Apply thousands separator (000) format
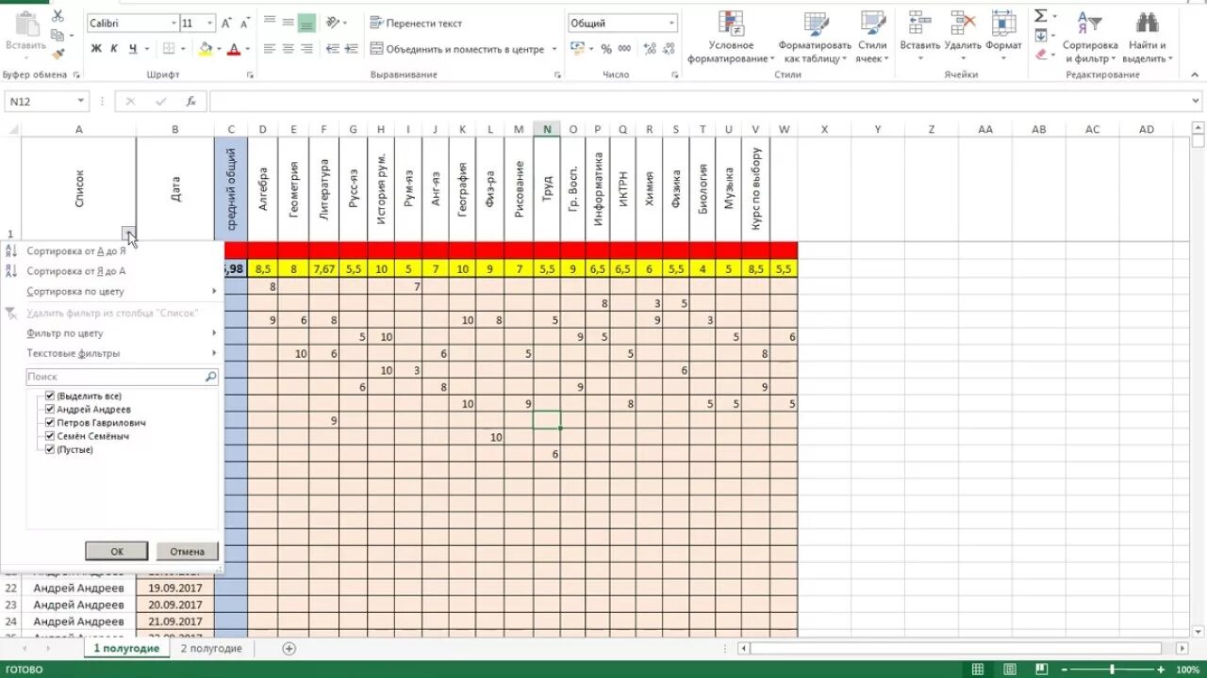 pyautogui.click(x=623, y=49)
